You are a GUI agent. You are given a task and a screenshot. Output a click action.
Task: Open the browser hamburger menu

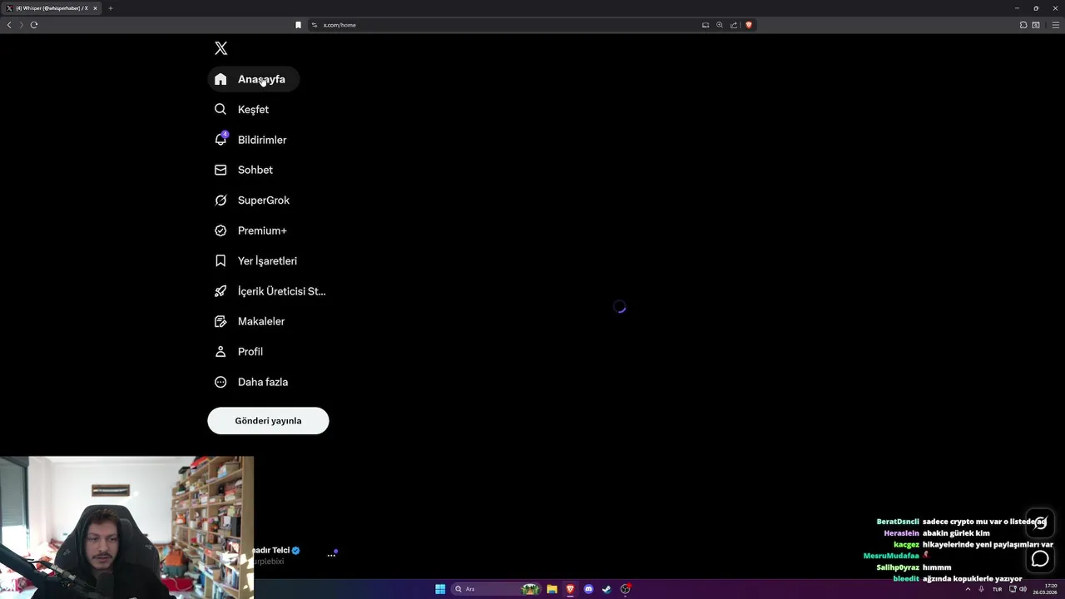[x=1054, y=25]
